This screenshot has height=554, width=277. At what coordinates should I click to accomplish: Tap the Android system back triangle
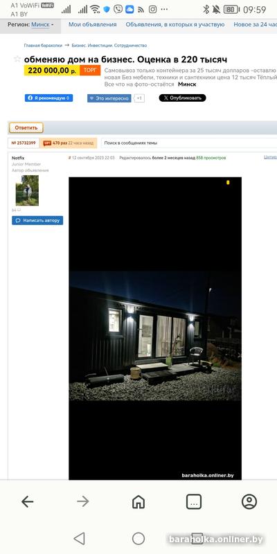point(79,539)
